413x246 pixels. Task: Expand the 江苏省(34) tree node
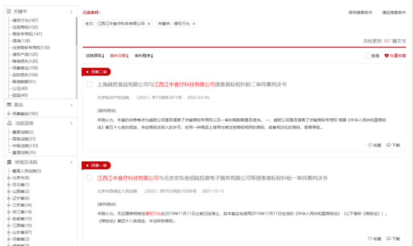coord(9,205)
